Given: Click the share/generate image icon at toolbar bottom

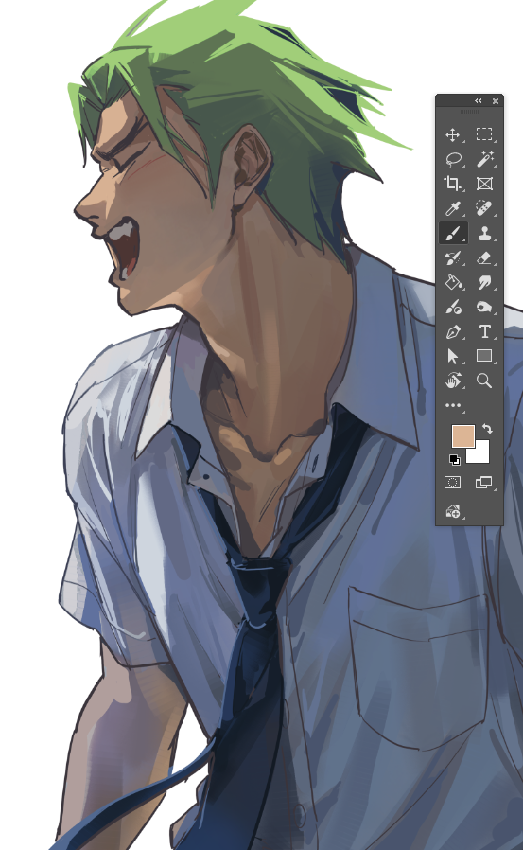Looking at the screenshot, I should click(x=453, y=511).
